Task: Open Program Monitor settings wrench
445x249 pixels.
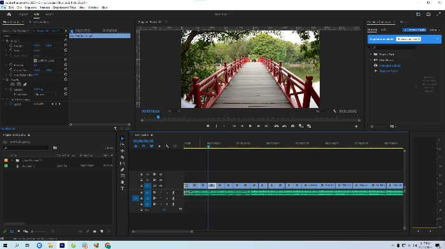Action: pos(334,111)
